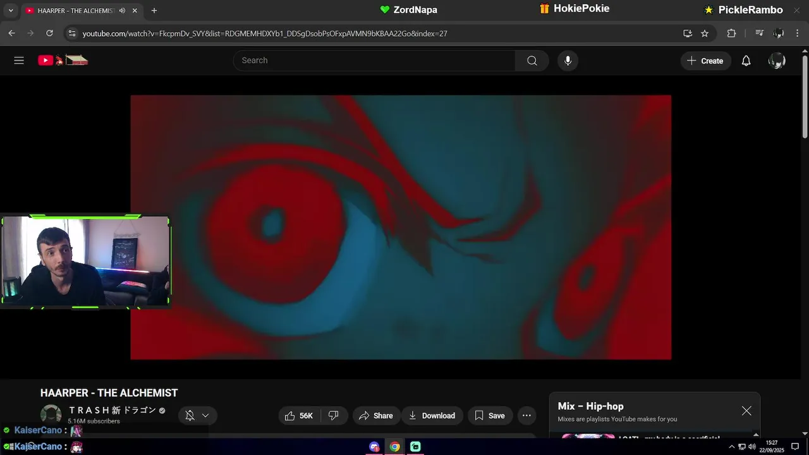Open the Chrome three-dot menu

798,33
